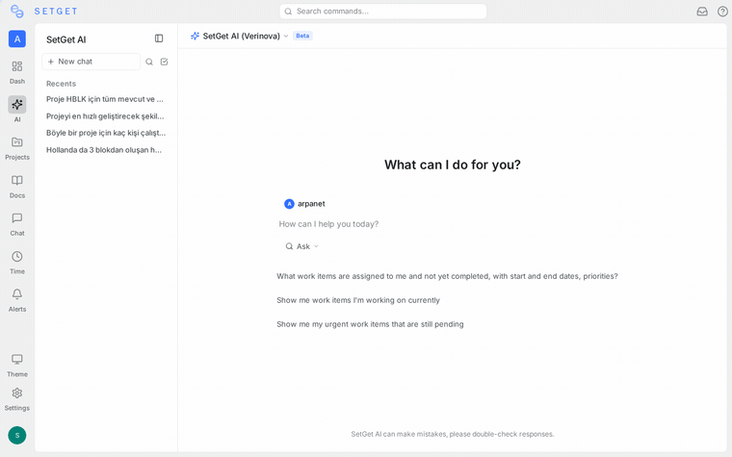Open the Alerts bell icon
Image resolution: width=732 pixels, height=457 pixels.
17,294
